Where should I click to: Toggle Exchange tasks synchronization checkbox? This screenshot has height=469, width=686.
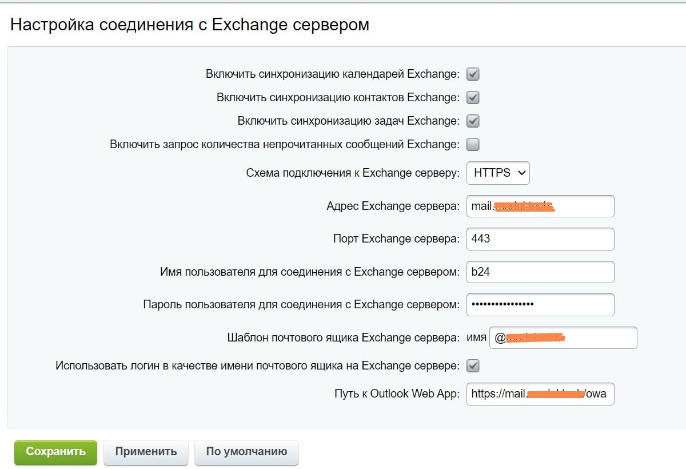tap(473, 121)
